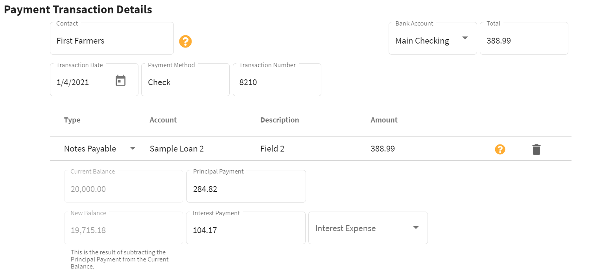Edit the Principal Payment field
Image resolution: width=601 pixels, height=274 pixels.
[x=246, y=186]
